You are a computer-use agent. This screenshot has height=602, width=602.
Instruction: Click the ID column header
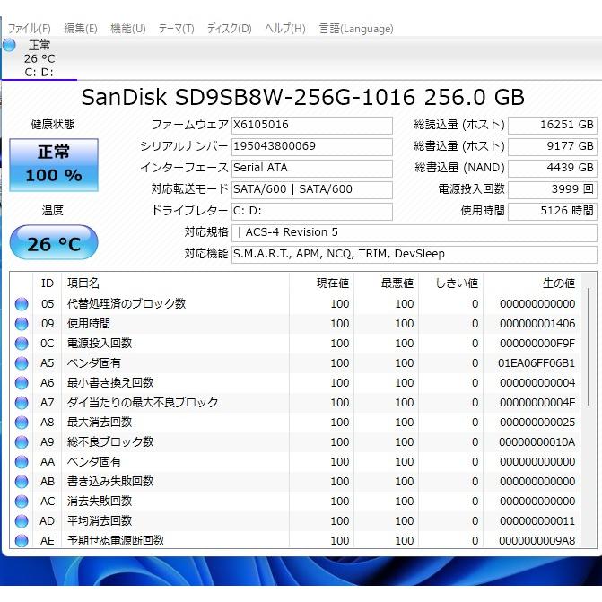tap(48, 284)
